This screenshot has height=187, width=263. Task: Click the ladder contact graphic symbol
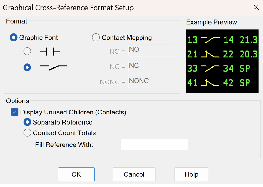50,52
